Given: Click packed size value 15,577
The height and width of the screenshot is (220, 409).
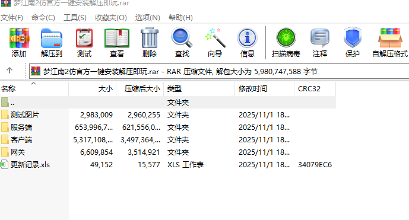Looking at the screenshot, I should (x=149, y=165).
